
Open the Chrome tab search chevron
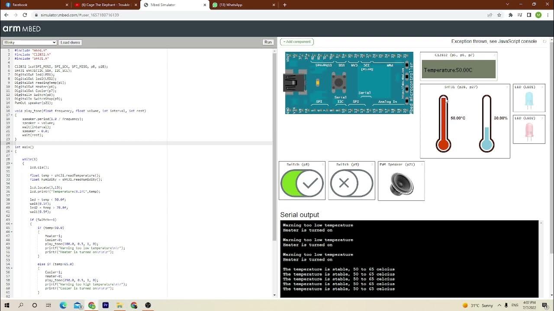(x=507, y=4)
